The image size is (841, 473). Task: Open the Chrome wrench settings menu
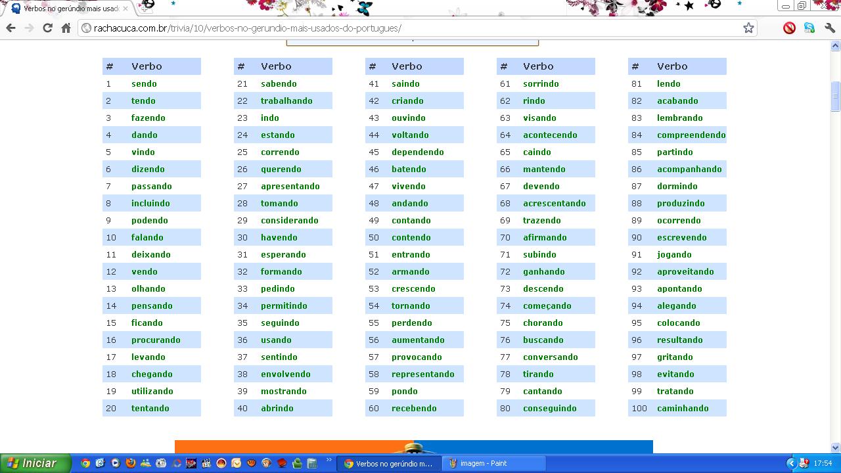(x=829, y=28)
